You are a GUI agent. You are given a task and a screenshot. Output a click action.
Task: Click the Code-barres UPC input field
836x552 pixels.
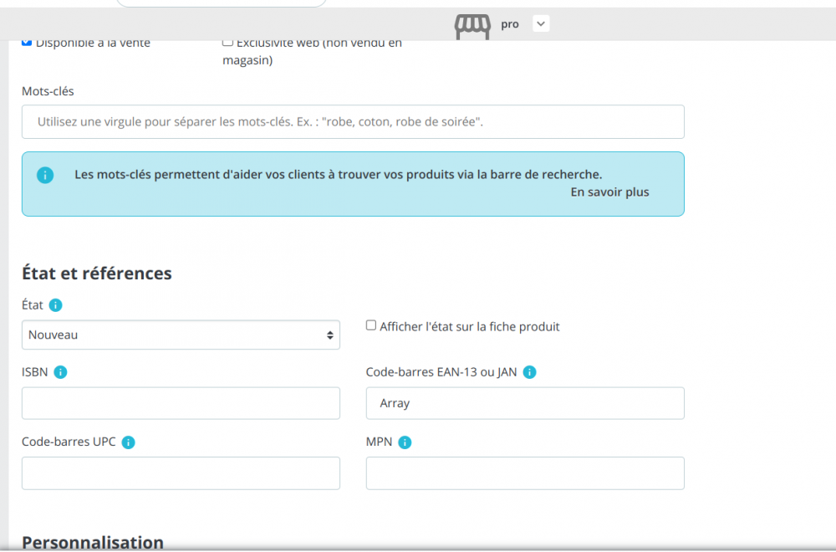click(x=181, y=473)
